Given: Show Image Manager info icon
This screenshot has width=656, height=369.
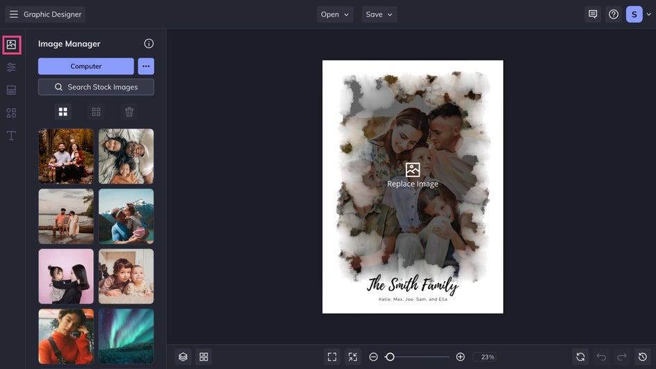Looking at the screenshot, I should pyautogui.click(x=149, y=44).
